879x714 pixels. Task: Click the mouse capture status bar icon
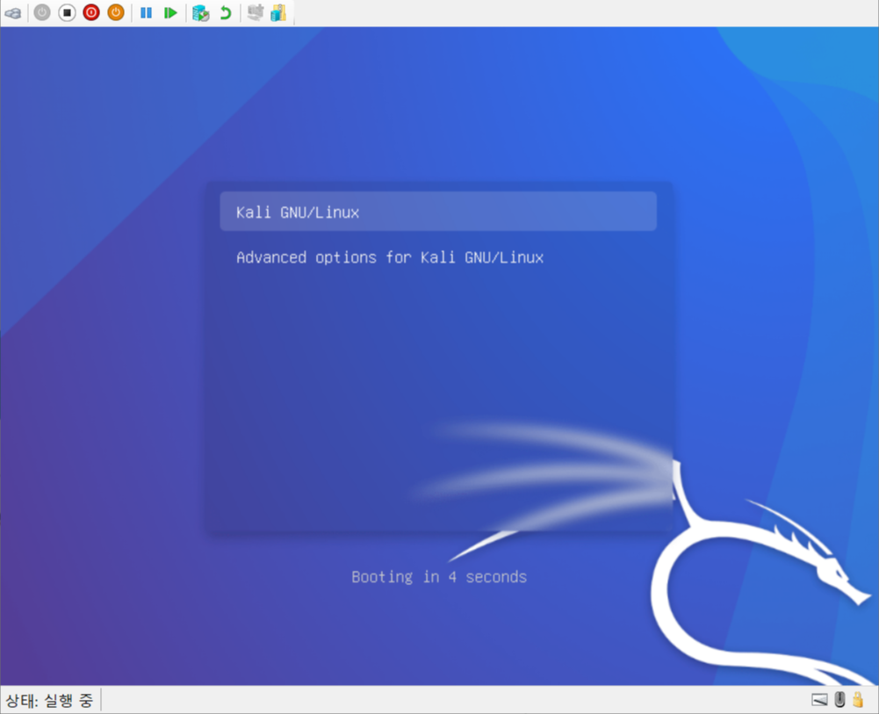point(839,699)
